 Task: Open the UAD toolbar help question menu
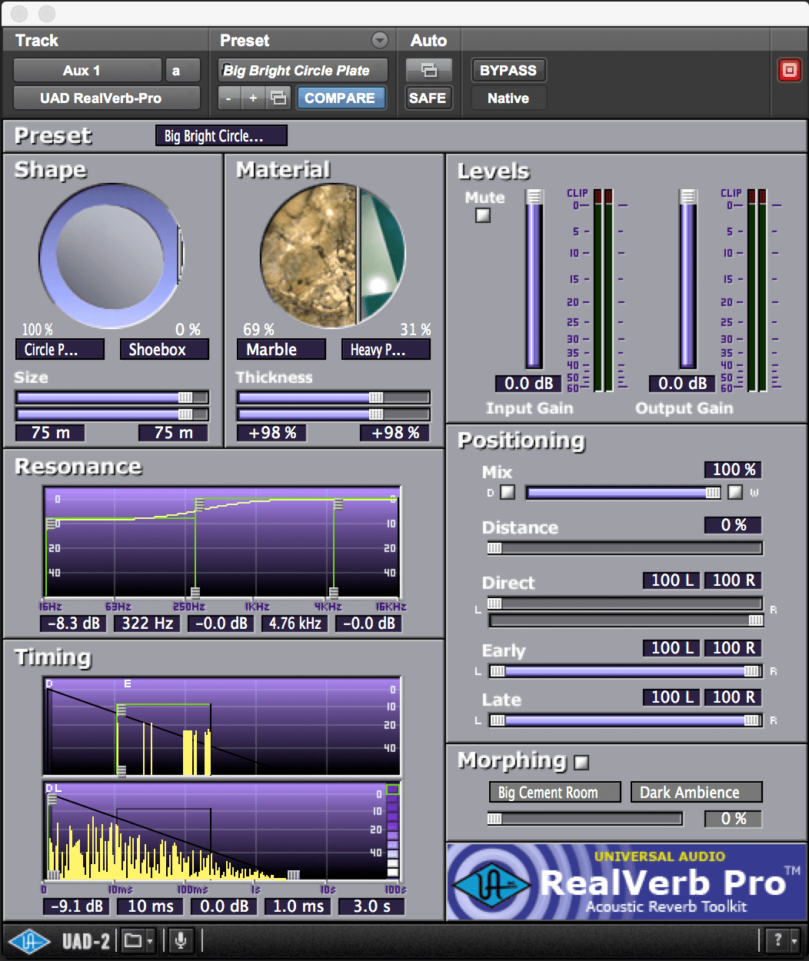tap(784, 940)
